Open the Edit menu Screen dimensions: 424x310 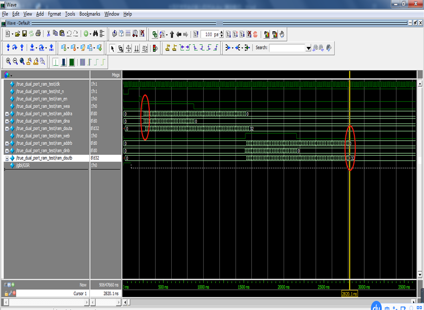(x=16, y=14)
